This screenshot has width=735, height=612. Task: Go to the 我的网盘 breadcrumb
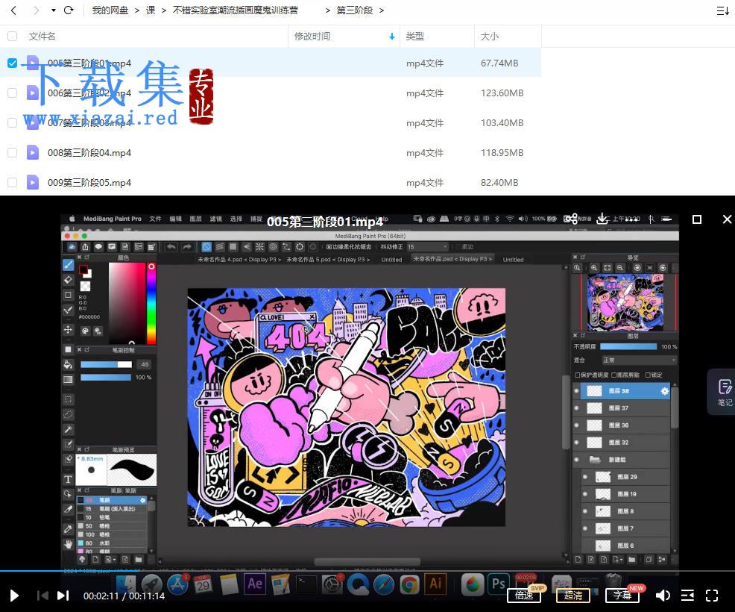pyautogui.click(x=110, y=10)
